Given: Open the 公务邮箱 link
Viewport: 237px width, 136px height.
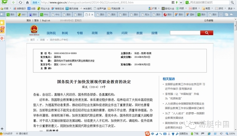Looking at the screenshot, I should coord(209,20).
